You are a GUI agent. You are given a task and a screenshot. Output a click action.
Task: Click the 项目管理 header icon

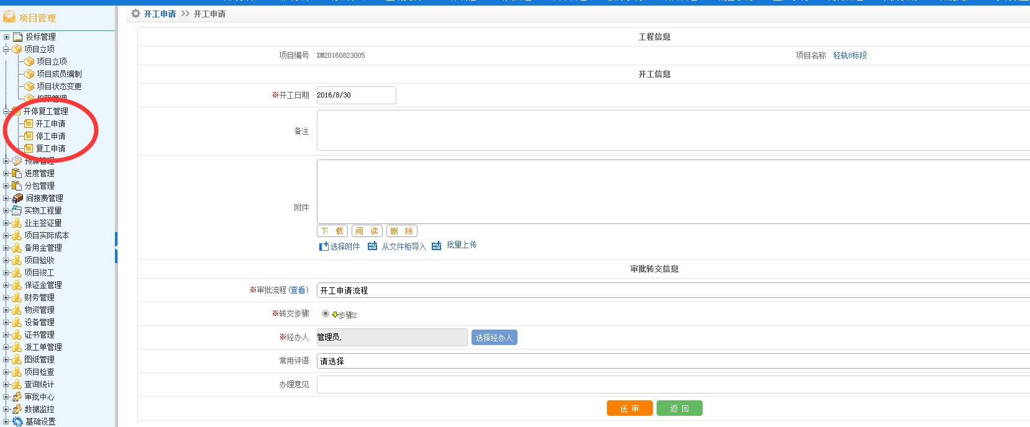pos(9,17)
